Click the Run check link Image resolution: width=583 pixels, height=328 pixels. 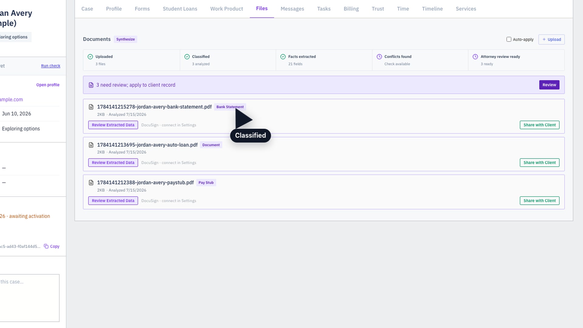(x=51, y=66)
